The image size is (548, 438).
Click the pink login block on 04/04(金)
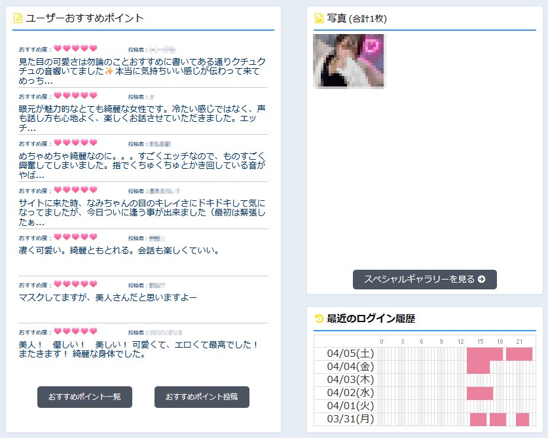point(478,367)
